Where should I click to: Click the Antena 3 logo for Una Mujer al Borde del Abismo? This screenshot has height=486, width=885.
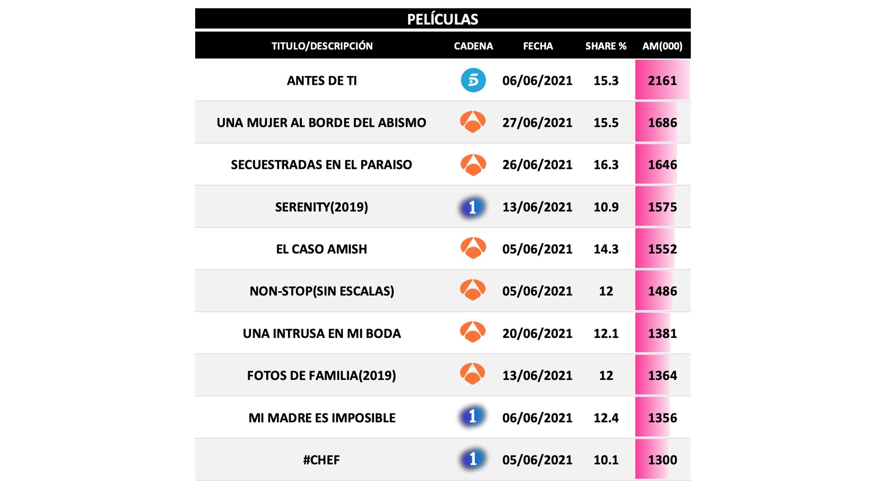(x=473, y=122)
